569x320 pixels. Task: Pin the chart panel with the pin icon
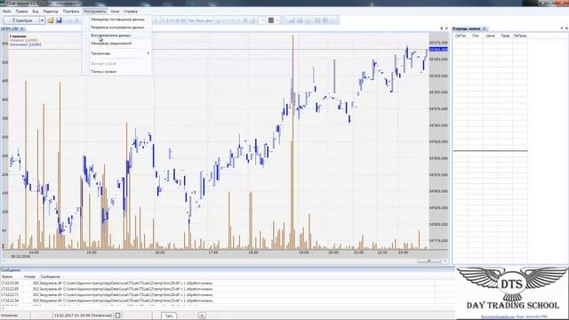pos(441,28)
